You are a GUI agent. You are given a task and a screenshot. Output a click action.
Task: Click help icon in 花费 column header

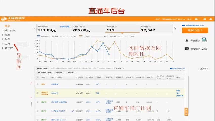(152, 77)
